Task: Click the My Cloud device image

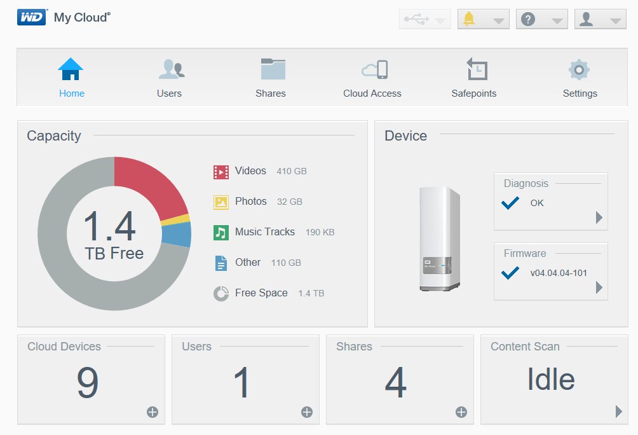Action: pyautogui.click(x=439, y=239)
